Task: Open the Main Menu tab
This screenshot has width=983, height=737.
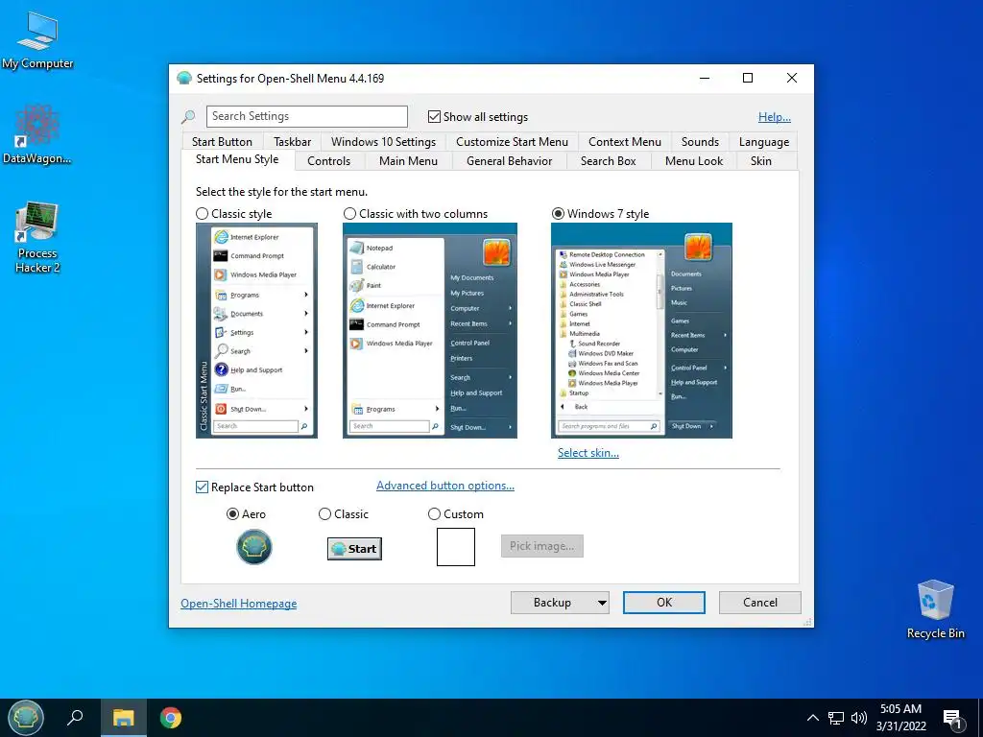Action: pyautogui.click(x=408, y=161)
